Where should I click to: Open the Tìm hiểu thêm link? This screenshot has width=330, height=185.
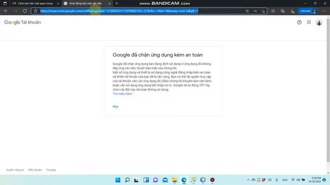coord(123,94)
